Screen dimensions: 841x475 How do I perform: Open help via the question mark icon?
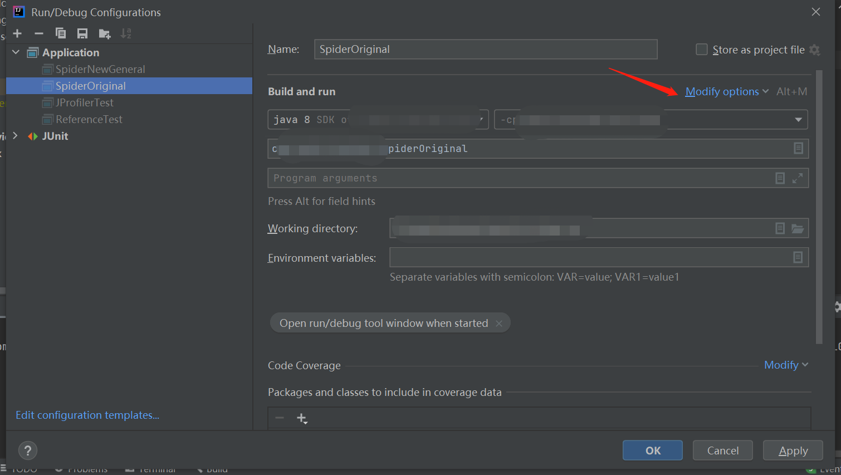(27, 450)
